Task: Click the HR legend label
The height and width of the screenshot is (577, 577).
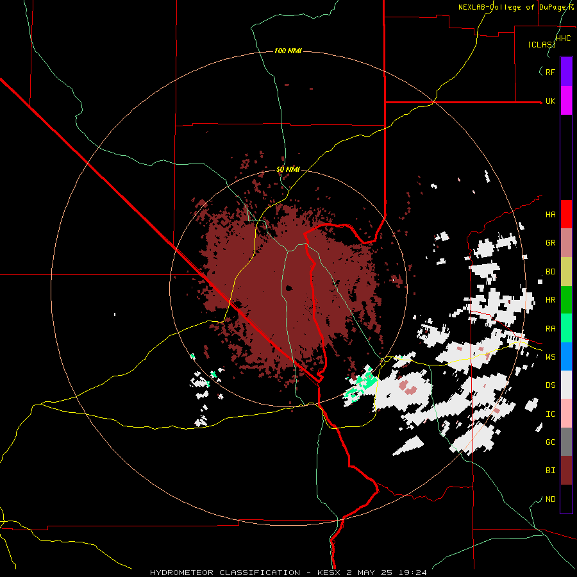Action: click(550, 300)
